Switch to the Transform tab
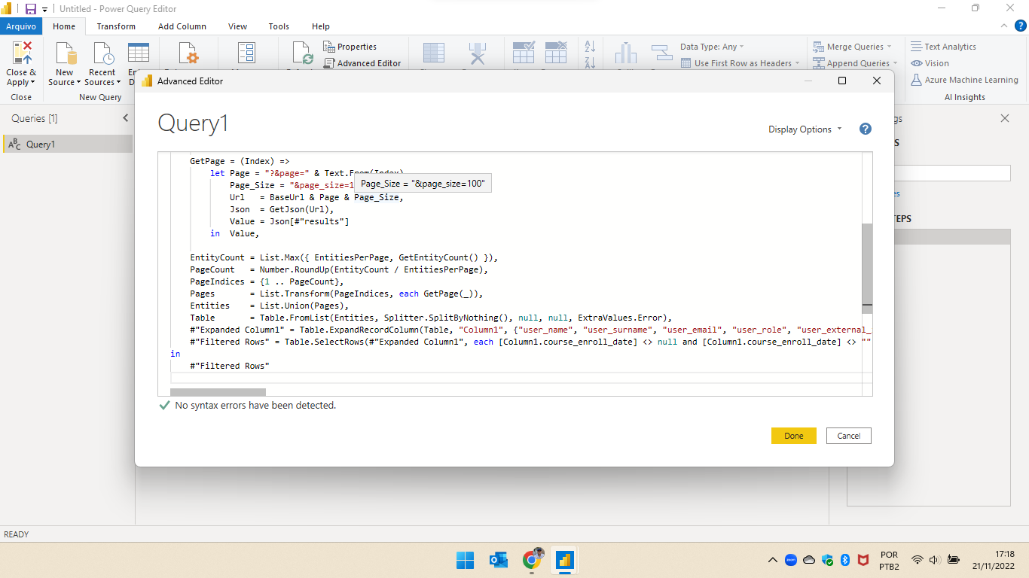This screenshot has height=578, width=1029. point(116,26)
